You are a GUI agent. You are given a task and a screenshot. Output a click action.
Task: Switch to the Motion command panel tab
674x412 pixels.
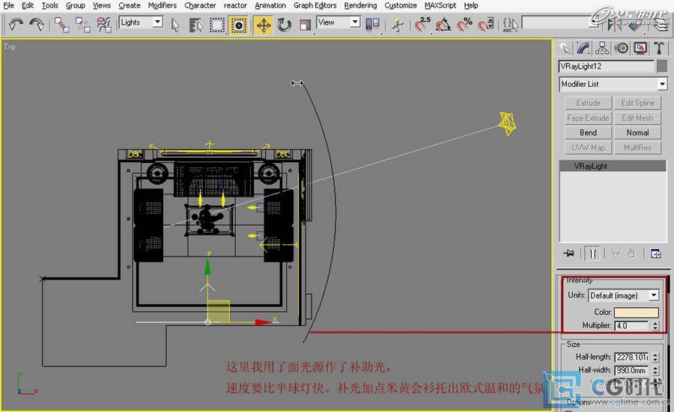[x=622, y=48]
